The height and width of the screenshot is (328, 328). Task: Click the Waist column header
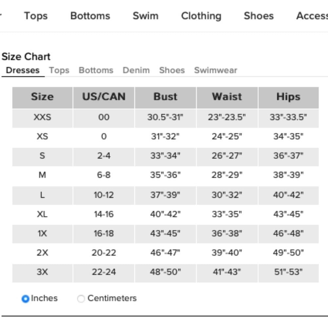tap(227, 97)
